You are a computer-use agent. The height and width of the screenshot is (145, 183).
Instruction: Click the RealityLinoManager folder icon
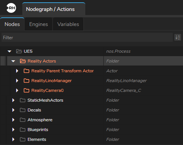(x=26, y=81)
